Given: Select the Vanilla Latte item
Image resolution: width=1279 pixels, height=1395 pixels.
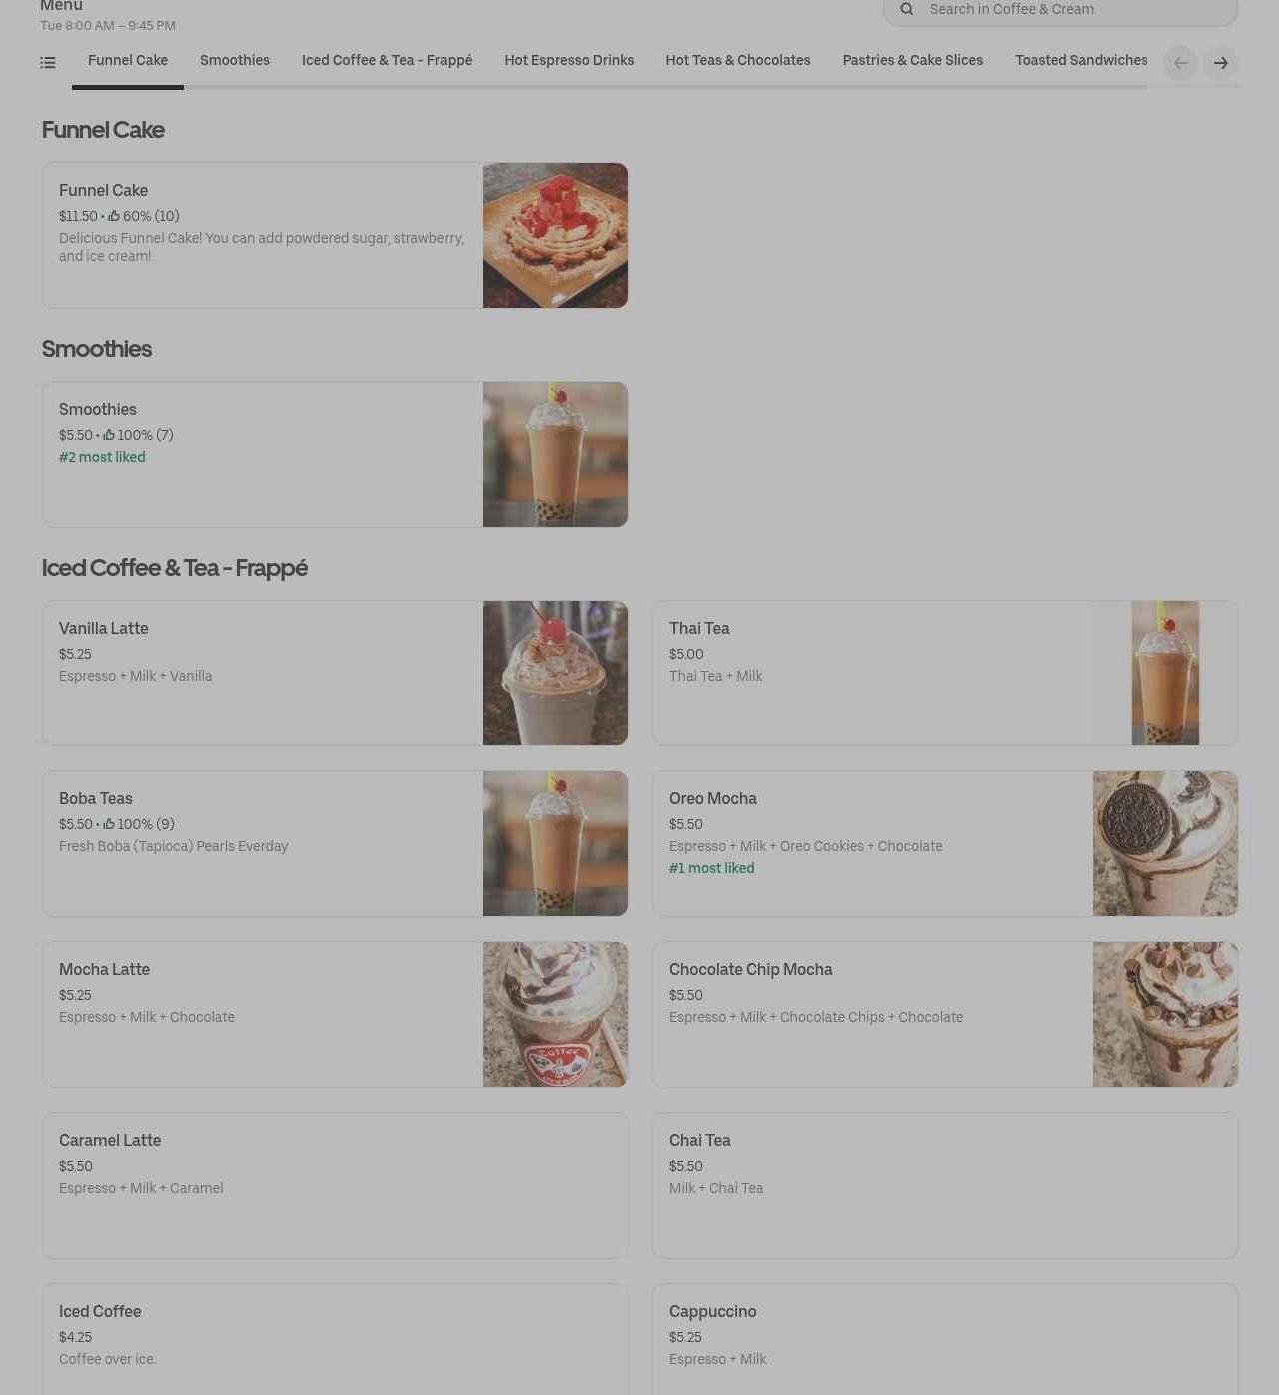Looking at the screenshot, I should (335, 673).
